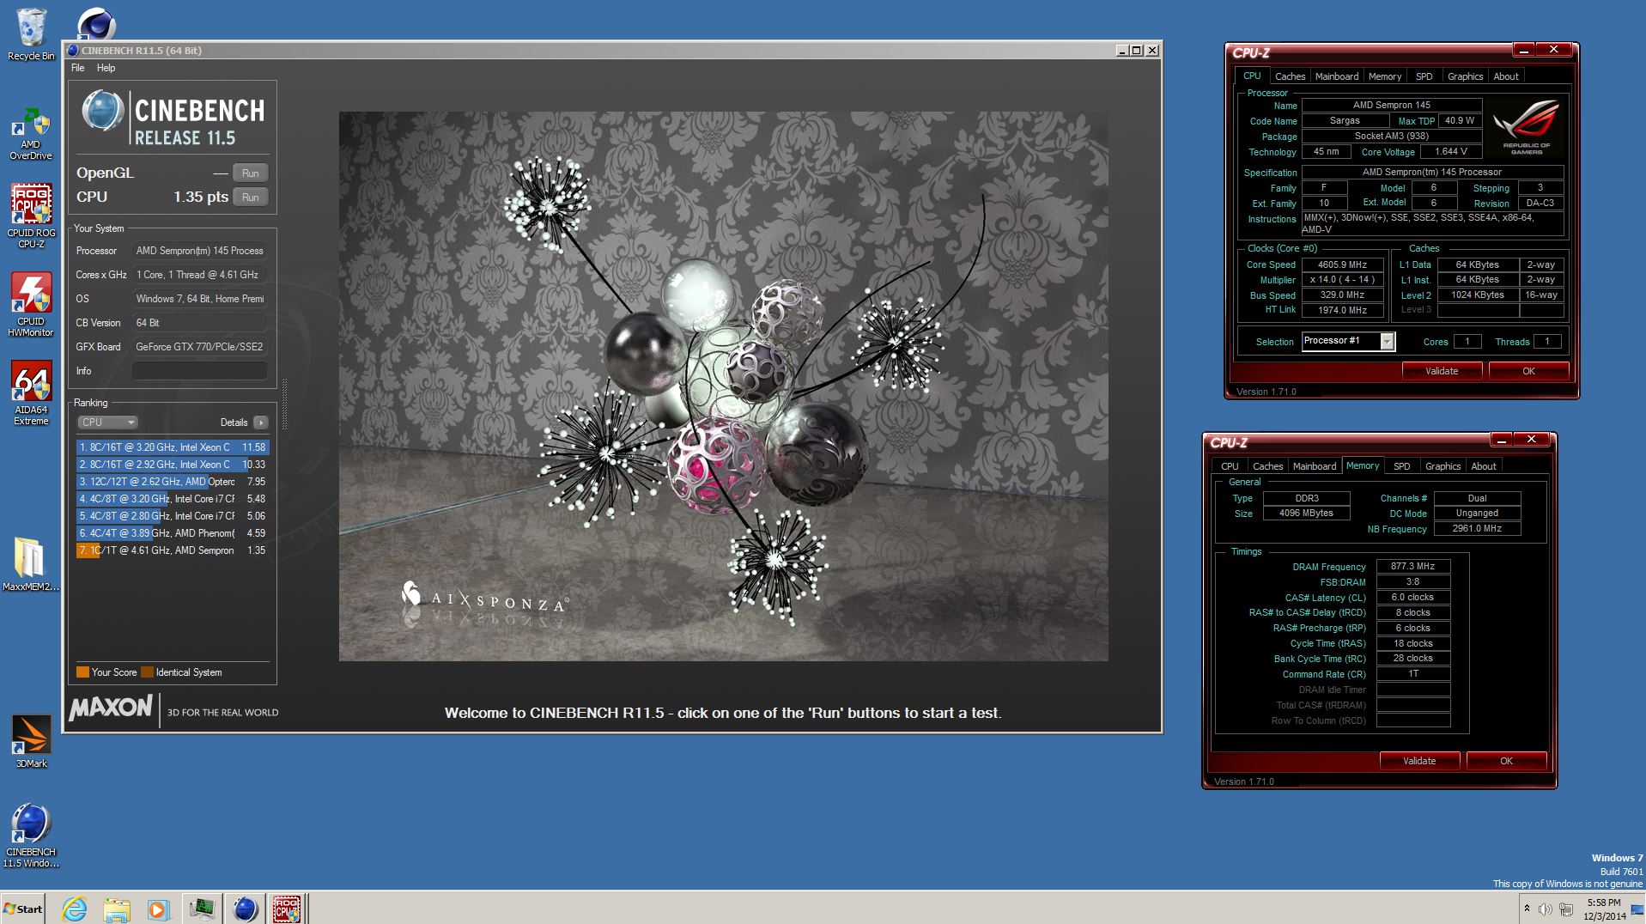
Task: Open CPUID ROG CPU-Z desktop shortcut
Action: coord(31,216)
